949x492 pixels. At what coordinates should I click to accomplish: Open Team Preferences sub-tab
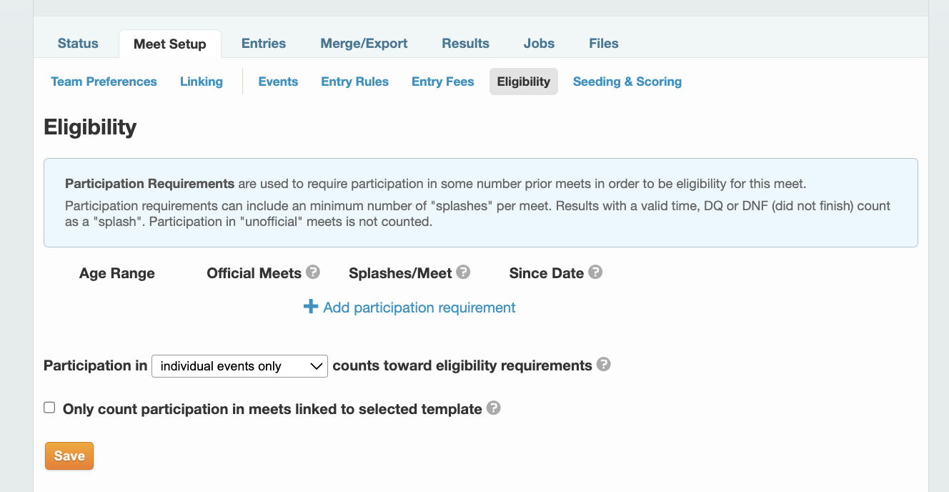tap(104, 82)
